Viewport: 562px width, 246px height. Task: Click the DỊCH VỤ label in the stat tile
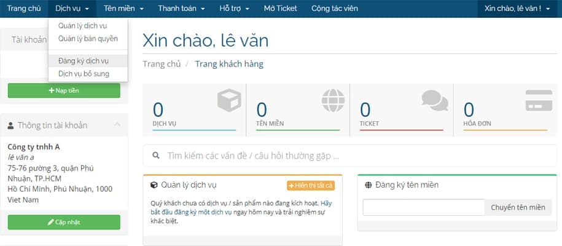(x=164, y=124)
